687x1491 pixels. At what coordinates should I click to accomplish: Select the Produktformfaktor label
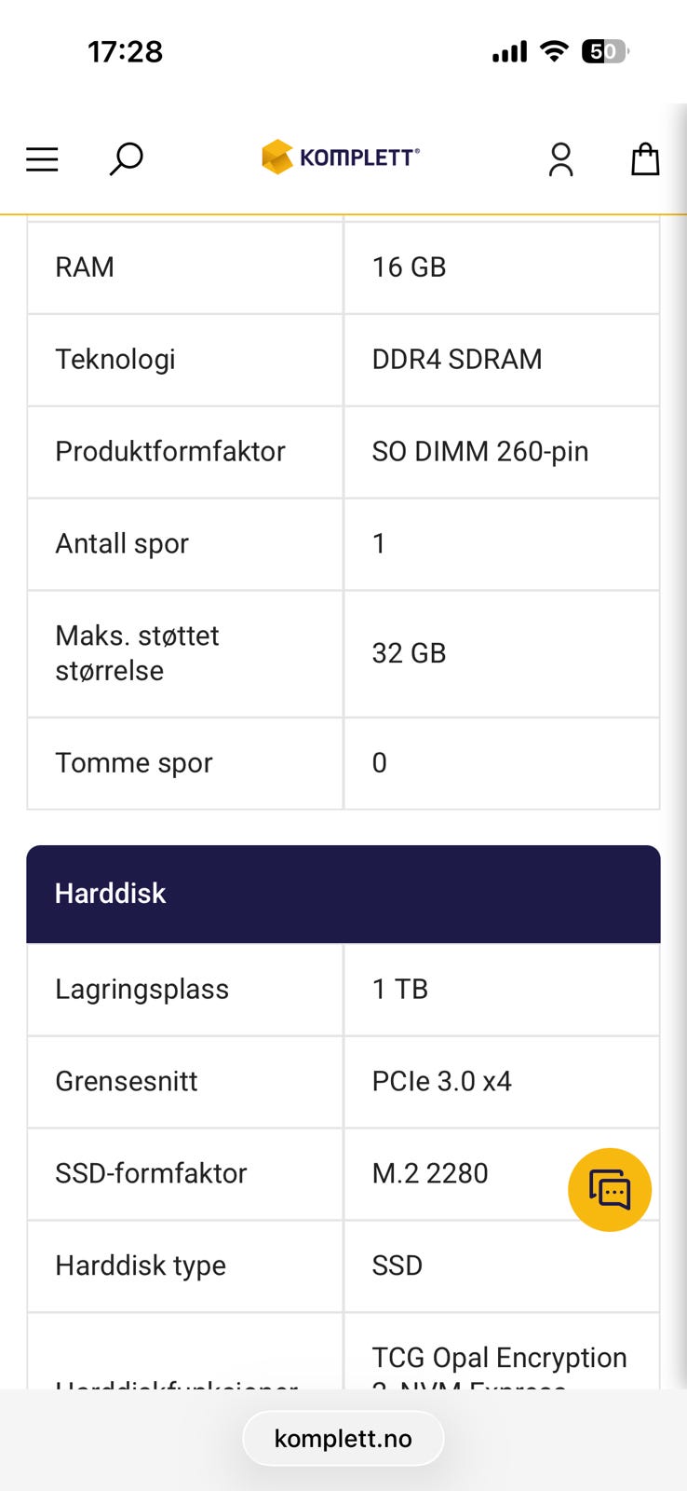(170, 452)
